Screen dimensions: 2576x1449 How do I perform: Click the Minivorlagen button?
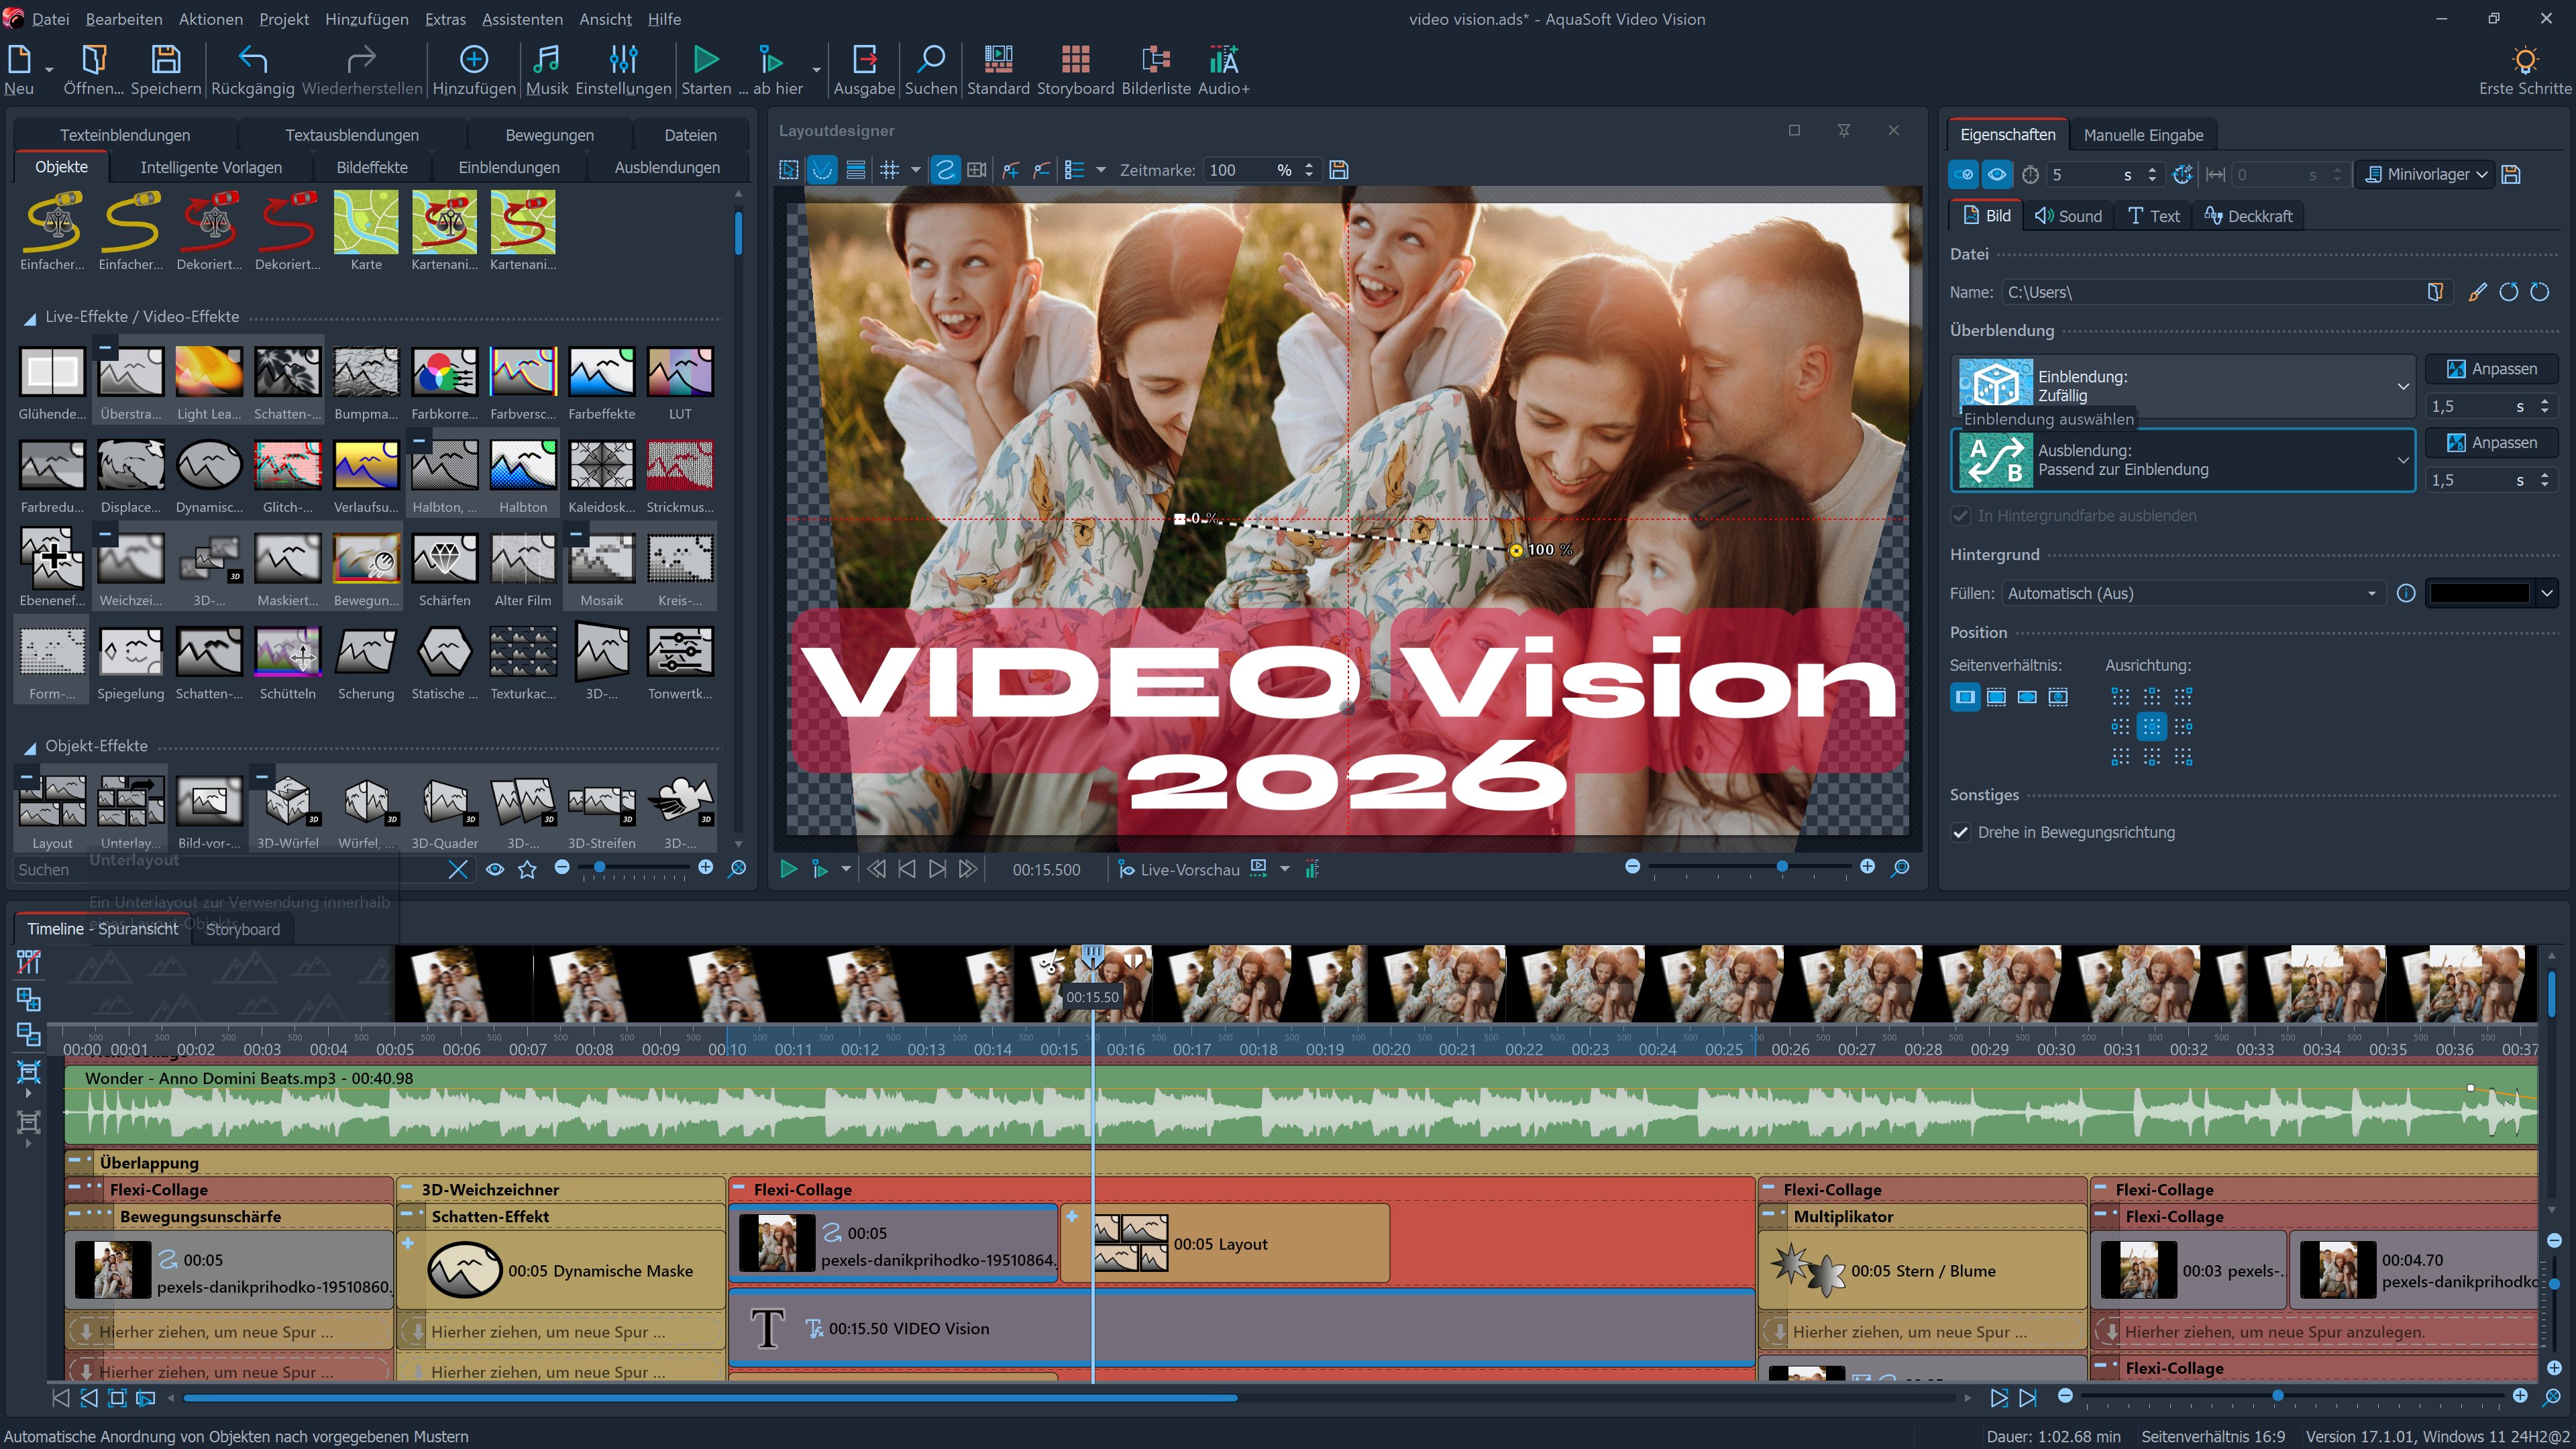coord(2425,174)
